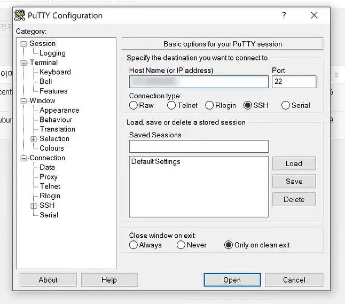Focus the Host Name input field
Viewport: 345px width, 304px height.
click(199, 82)
